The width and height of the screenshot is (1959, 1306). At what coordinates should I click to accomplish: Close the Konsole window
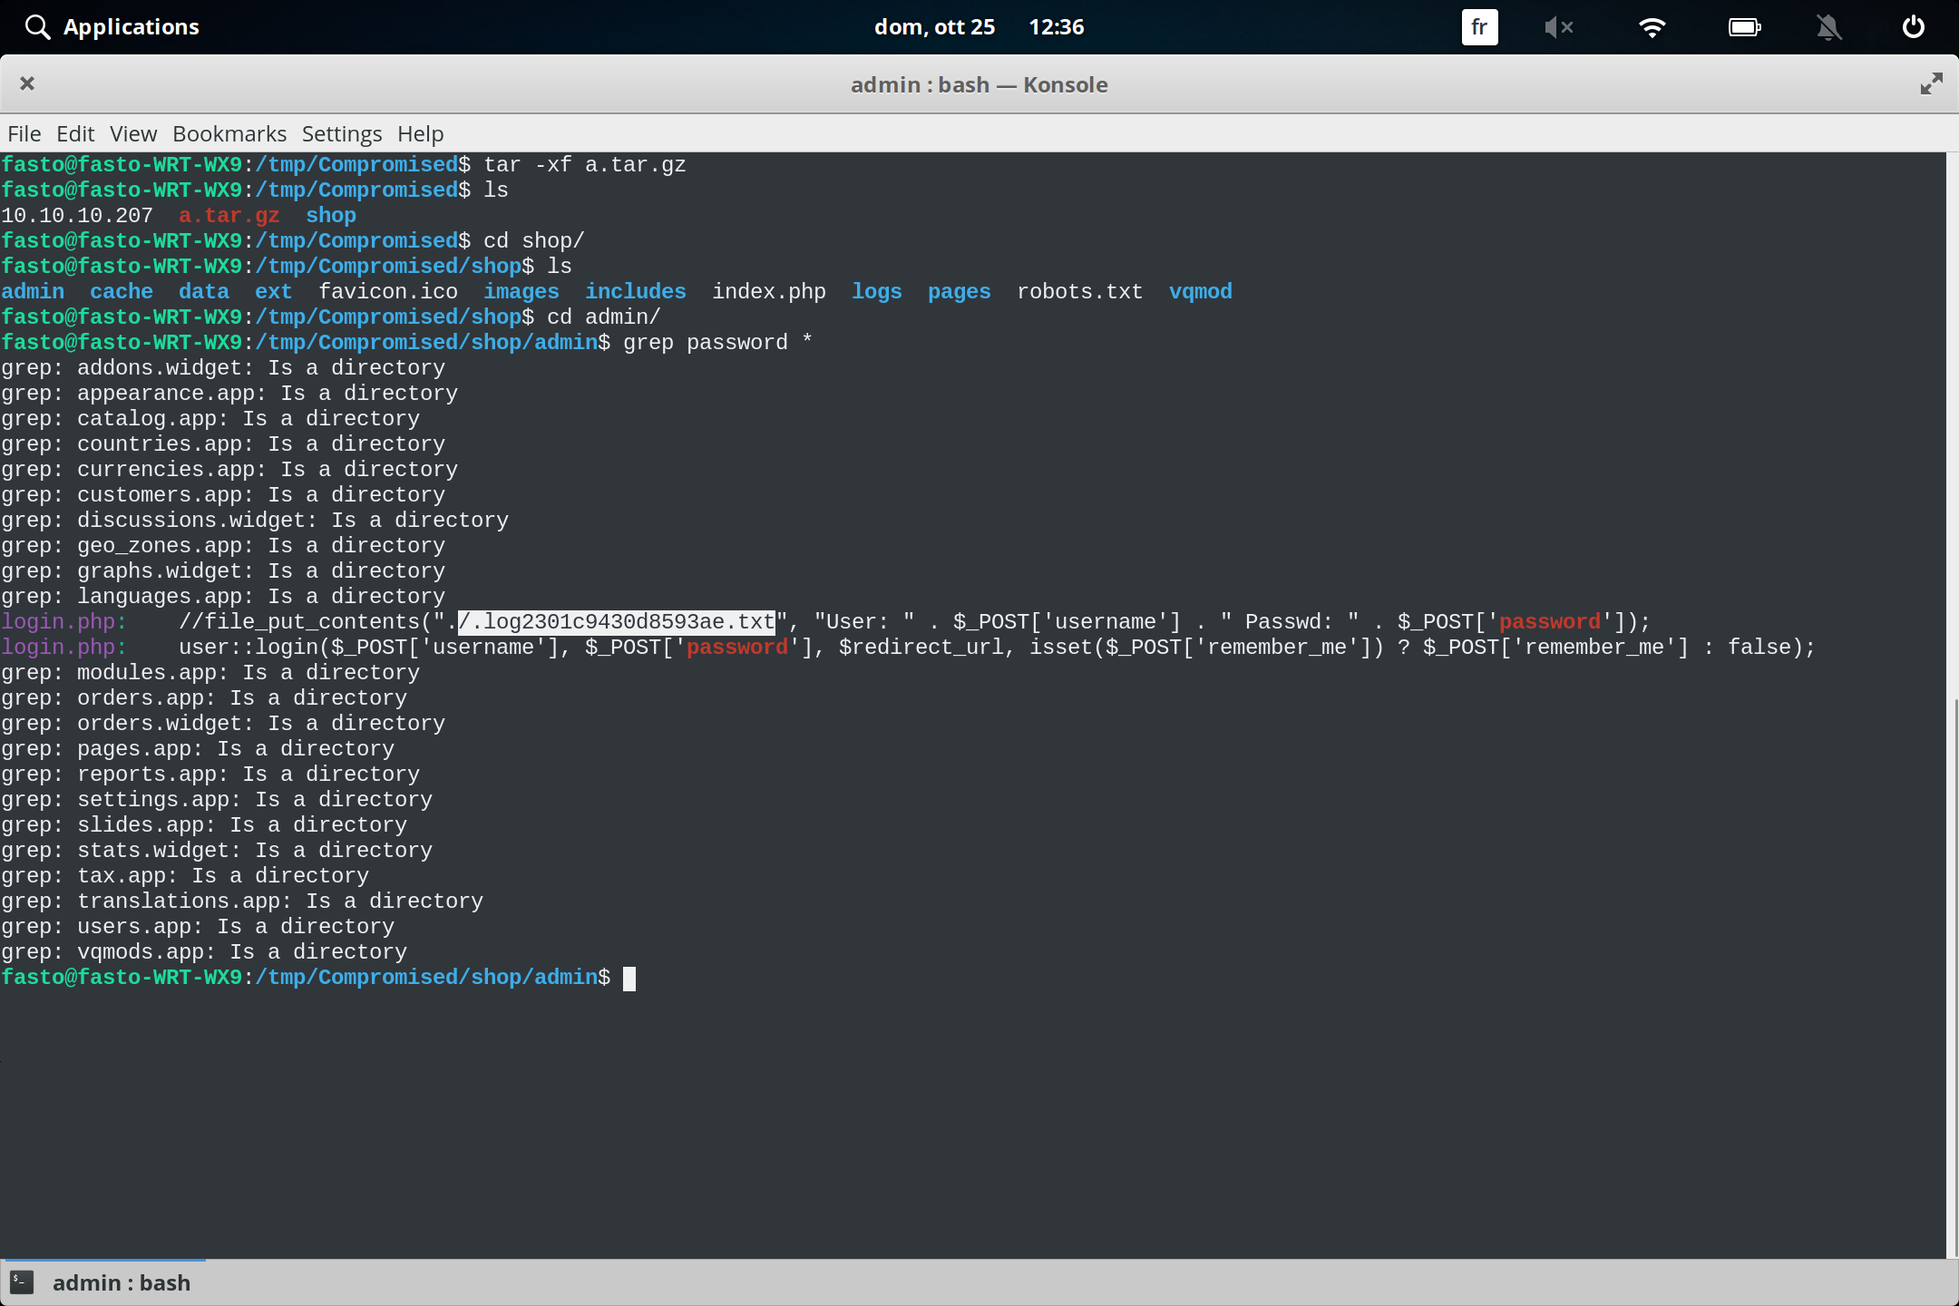tap(27, 83)
